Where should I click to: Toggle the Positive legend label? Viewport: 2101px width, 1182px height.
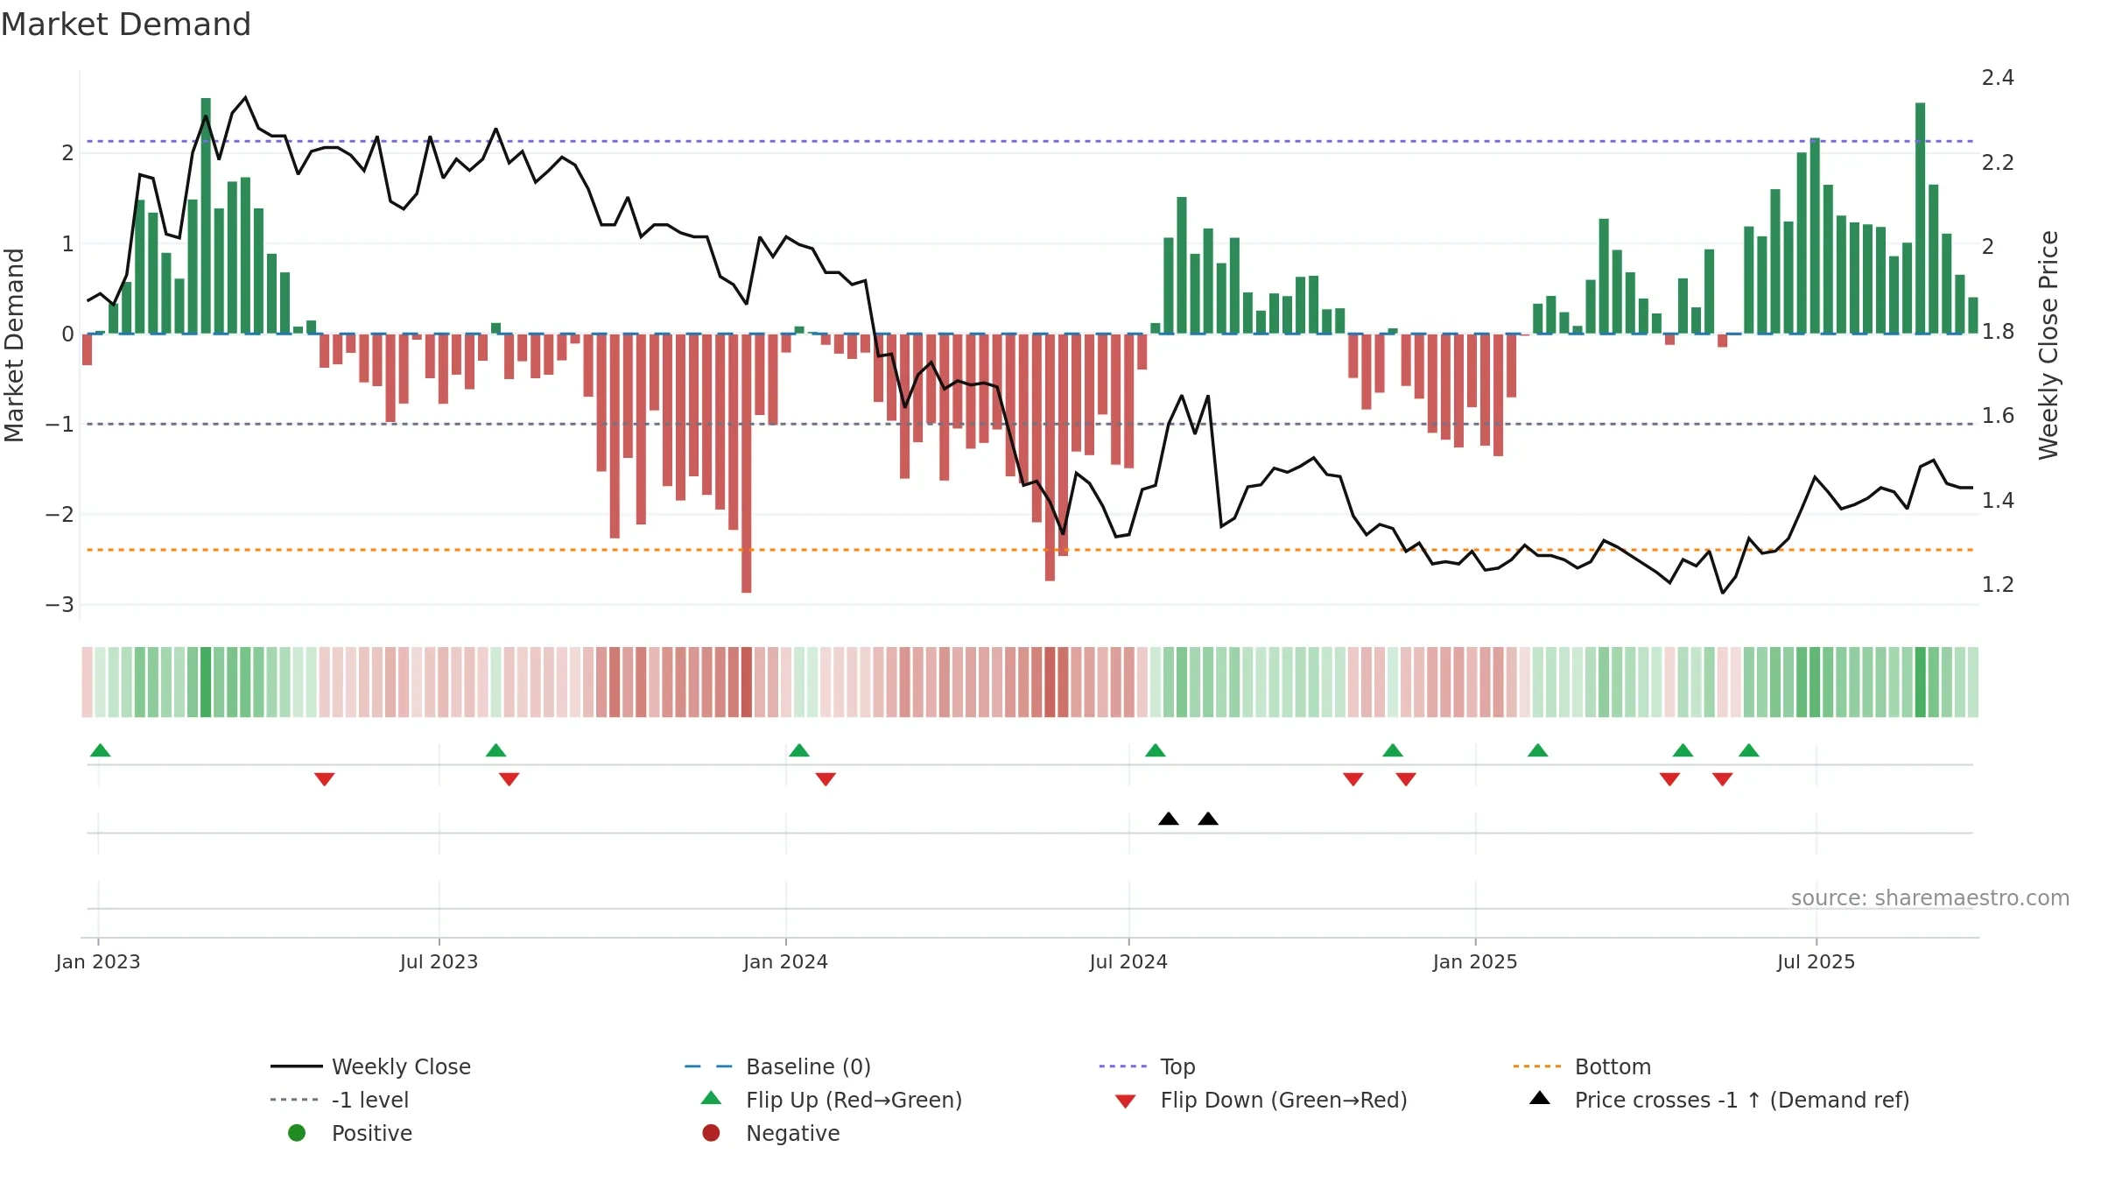[x=371, y=1133]
